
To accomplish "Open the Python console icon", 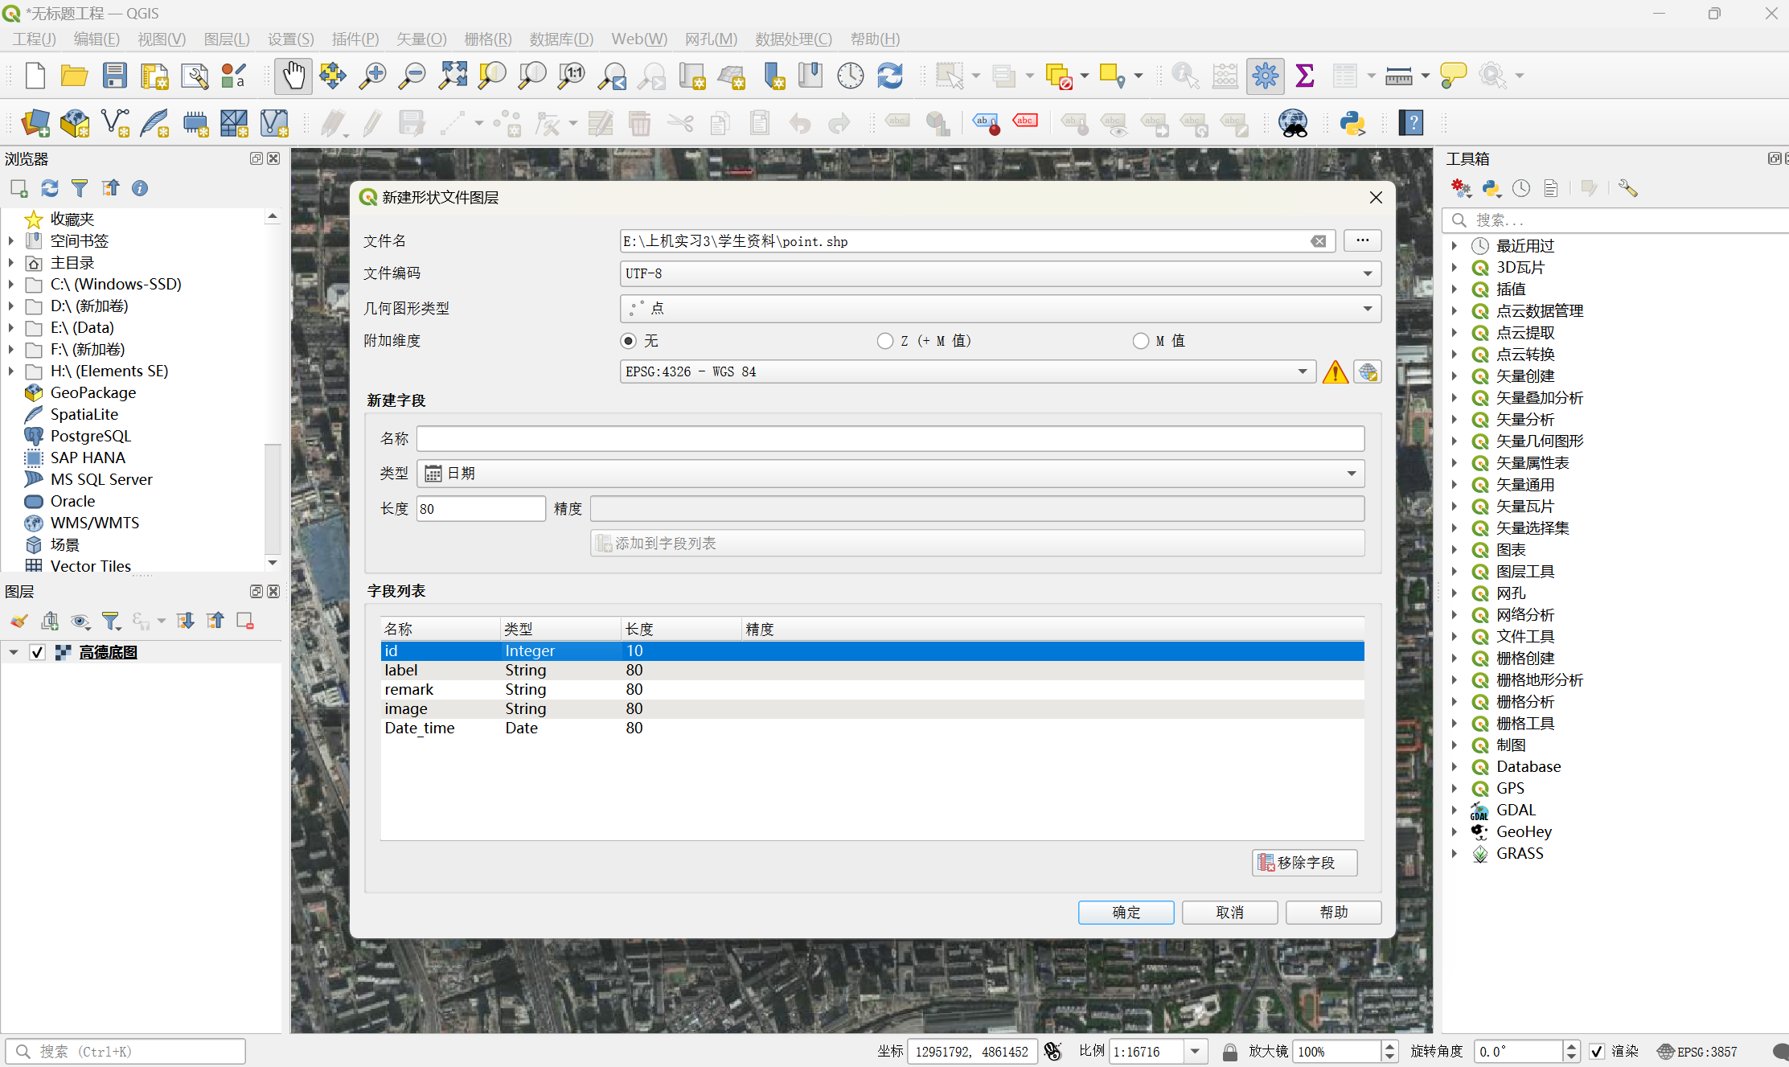I will click(1352, 123).
